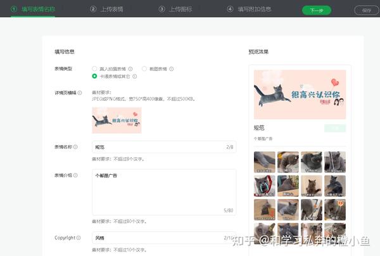Click the crying cat with red scarf sticker
This screenshot has width=380, height=256.
[264, 186]
